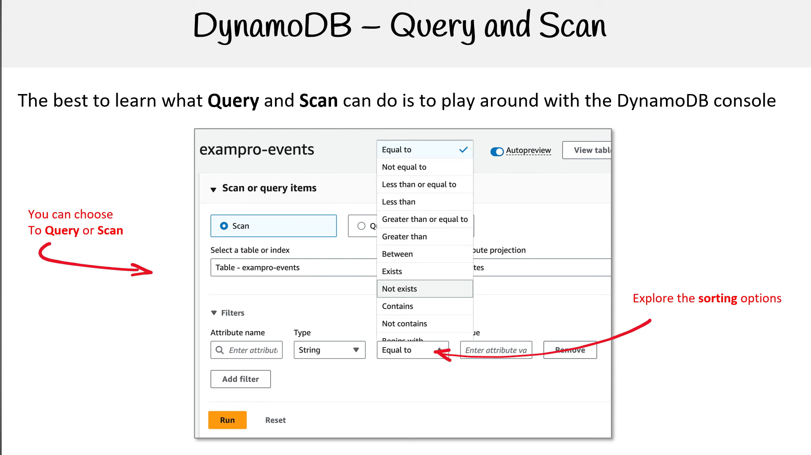Collapse the Scan or query items section
The width and height of the screenshot is (811, 455).
click(213, 189)
